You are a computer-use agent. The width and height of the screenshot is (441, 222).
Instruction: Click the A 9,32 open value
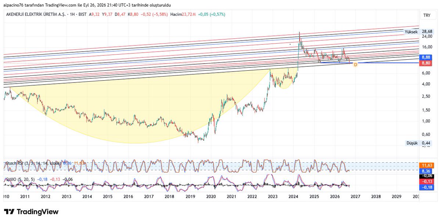tap(95, 14)
